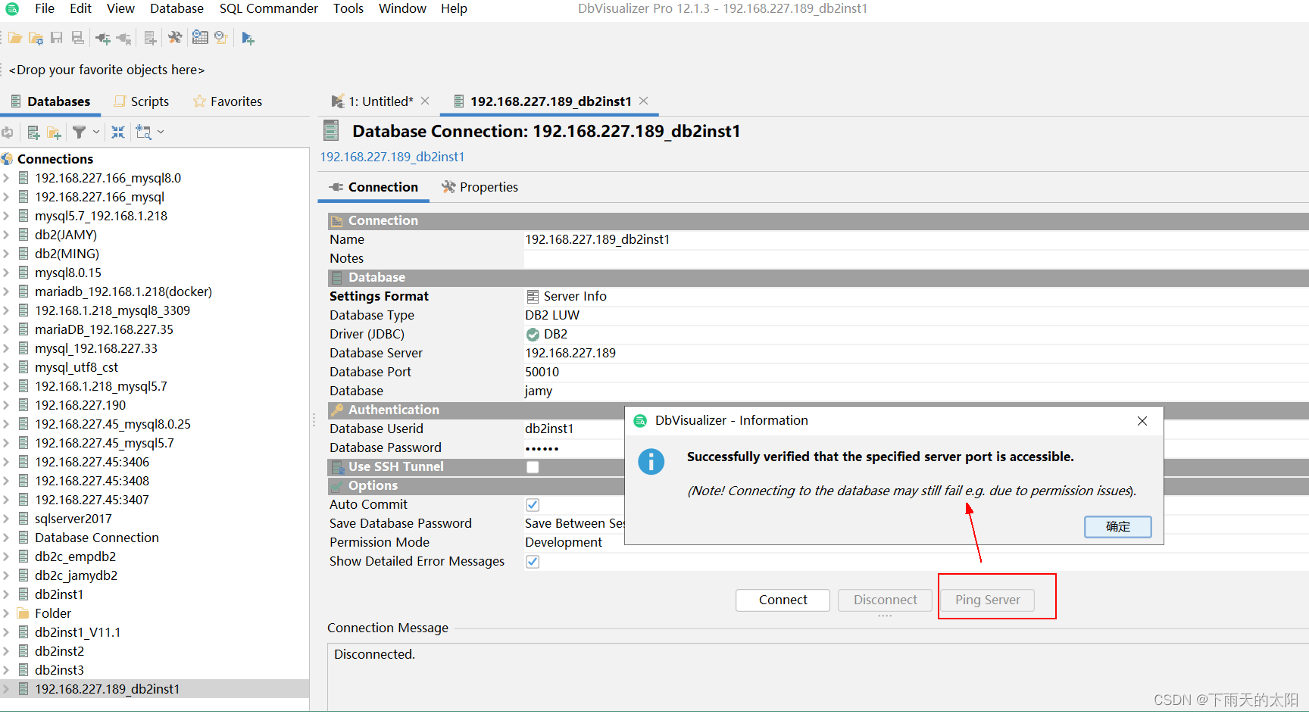Click the Database Port value 50010

[542, 373]
